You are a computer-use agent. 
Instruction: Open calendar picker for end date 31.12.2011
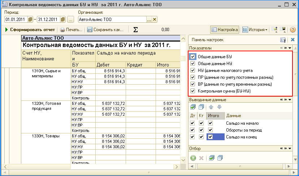[x=63, y=20]
